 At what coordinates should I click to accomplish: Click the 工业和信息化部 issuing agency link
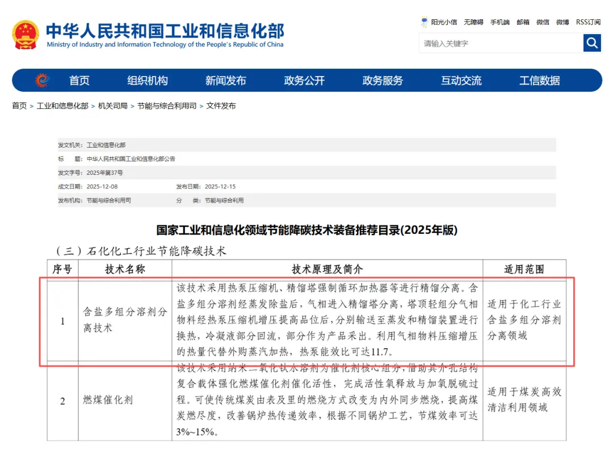(x=106, y=145)
